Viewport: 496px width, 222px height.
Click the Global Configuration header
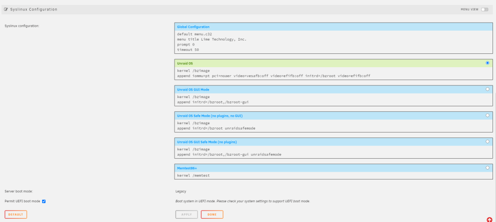(333, 27)
